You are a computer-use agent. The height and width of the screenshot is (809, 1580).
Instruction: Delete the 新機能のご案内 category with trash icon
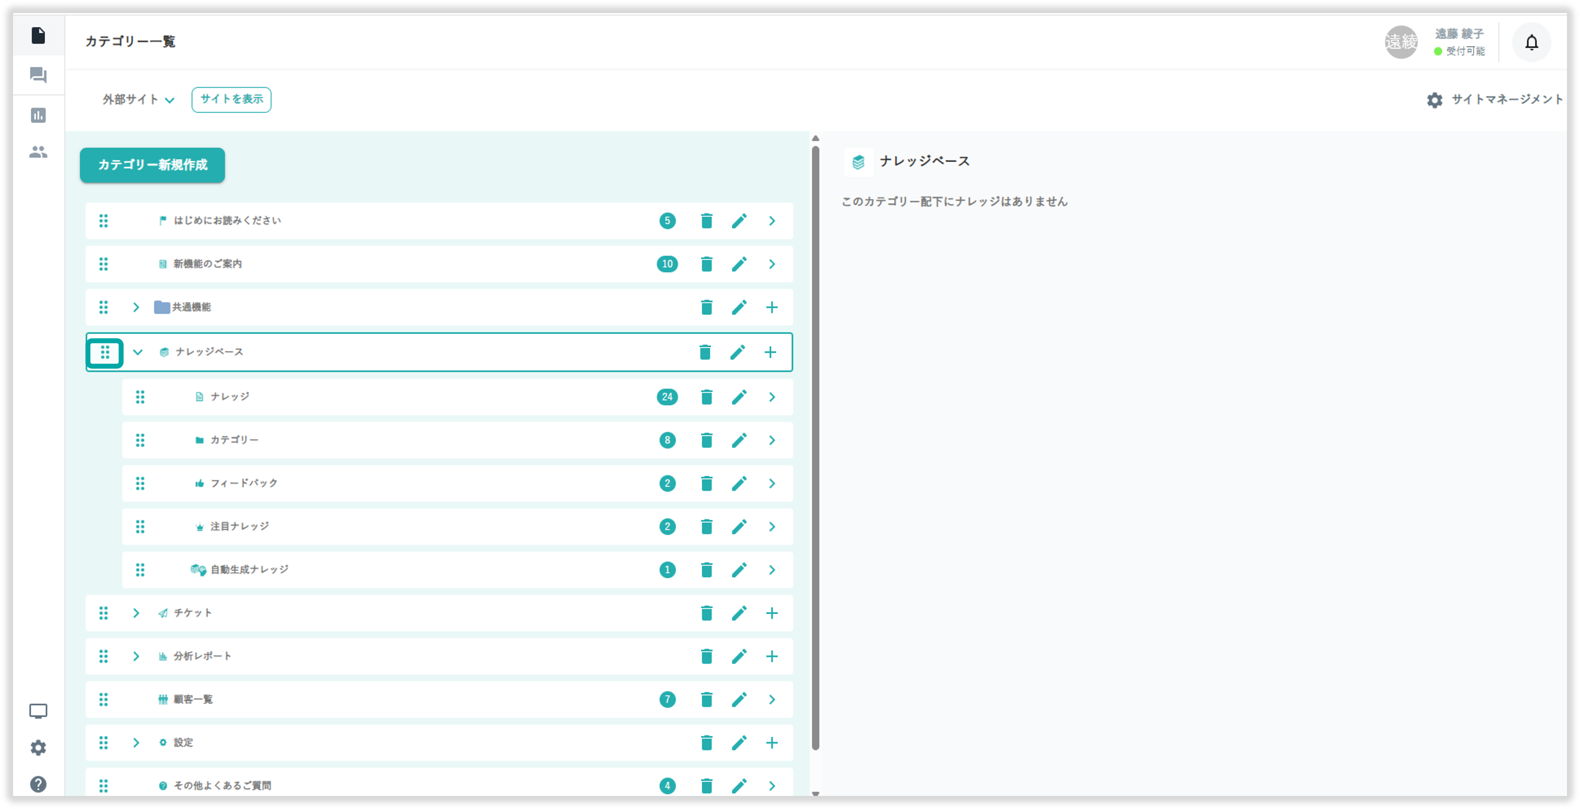707,264
